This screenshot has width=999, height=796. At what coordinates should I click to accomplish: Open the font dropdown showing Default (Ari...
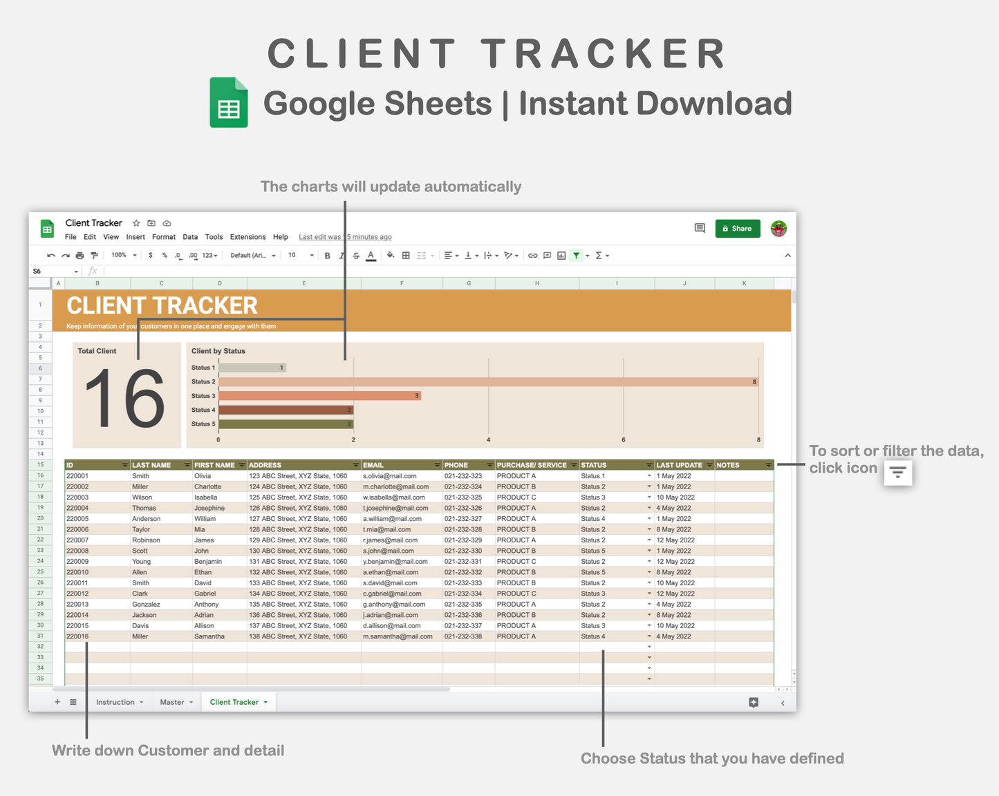click(x=251, y=255)
